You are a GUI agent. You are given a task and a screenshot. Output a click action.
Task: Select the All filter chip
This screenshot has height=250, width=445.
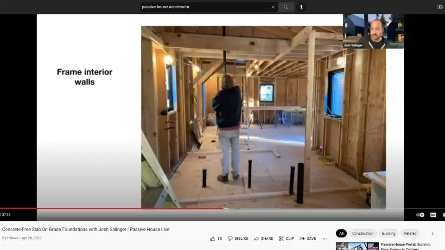pyautogui.click(x=341, y=233)
